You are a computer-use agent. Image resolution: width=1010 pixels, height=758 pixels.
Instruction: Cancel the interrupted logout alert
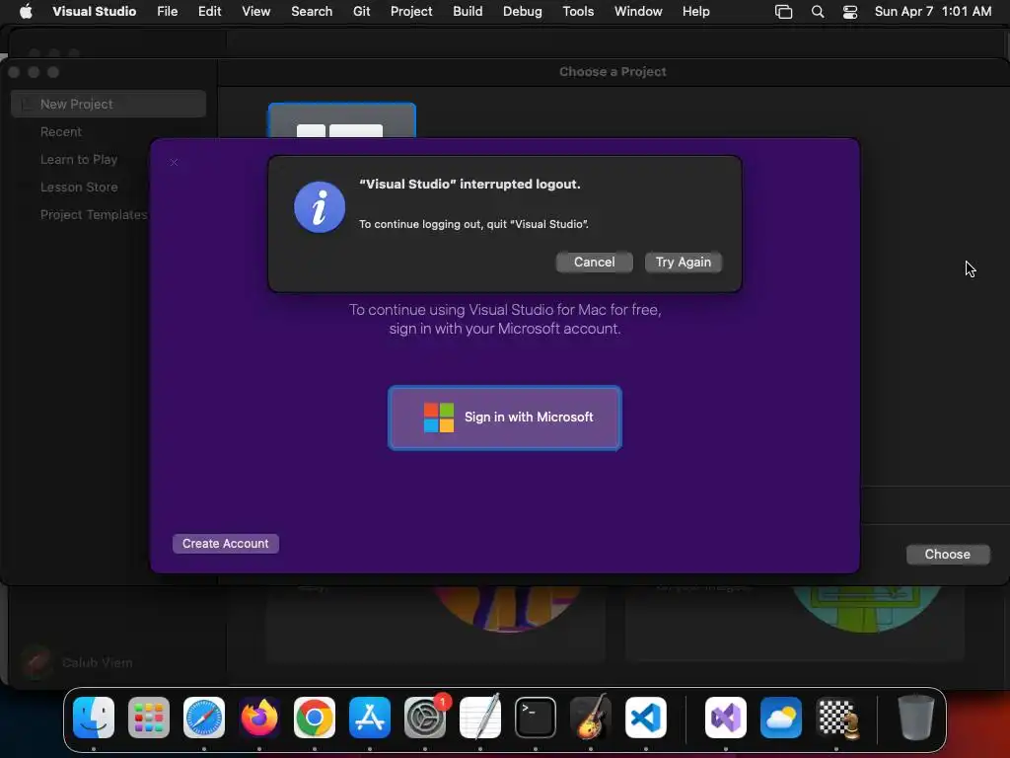(594, 263)
